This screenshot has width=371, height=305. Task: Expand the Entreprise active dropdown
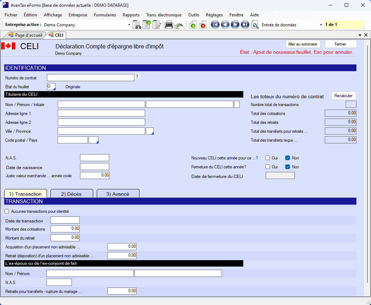pyautogui.click(x=129, y=25)
